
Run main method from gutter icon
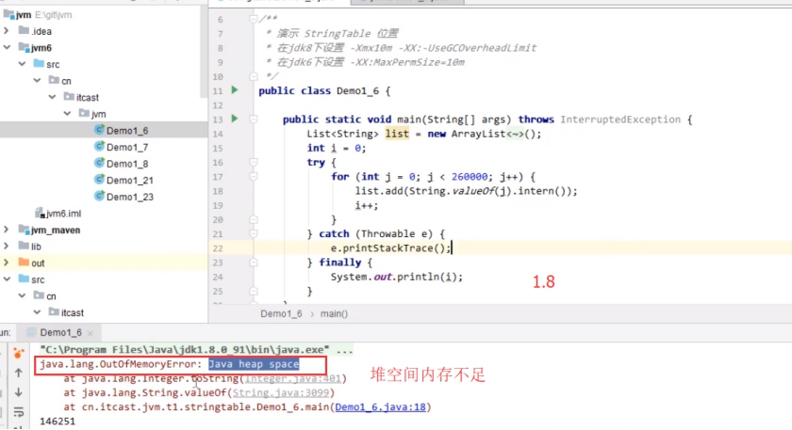(x=235, y=119)
